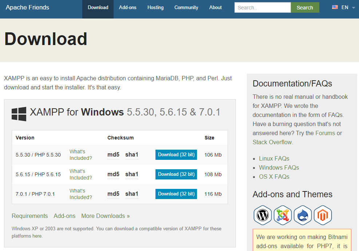The image size is (359, 251).
Task: Show sha1 checksum for 5.5.30
Action: 132,155
